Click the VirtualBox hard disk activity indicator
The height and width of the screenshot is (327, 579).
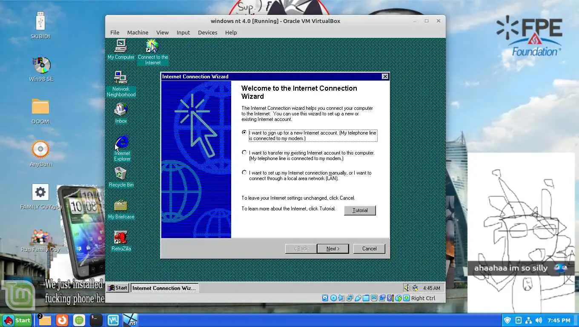tap(325, 298)
